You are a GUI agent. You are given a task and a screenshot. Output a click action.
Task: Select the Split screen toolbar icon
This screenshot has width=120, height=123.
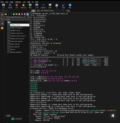coord(37,6)
